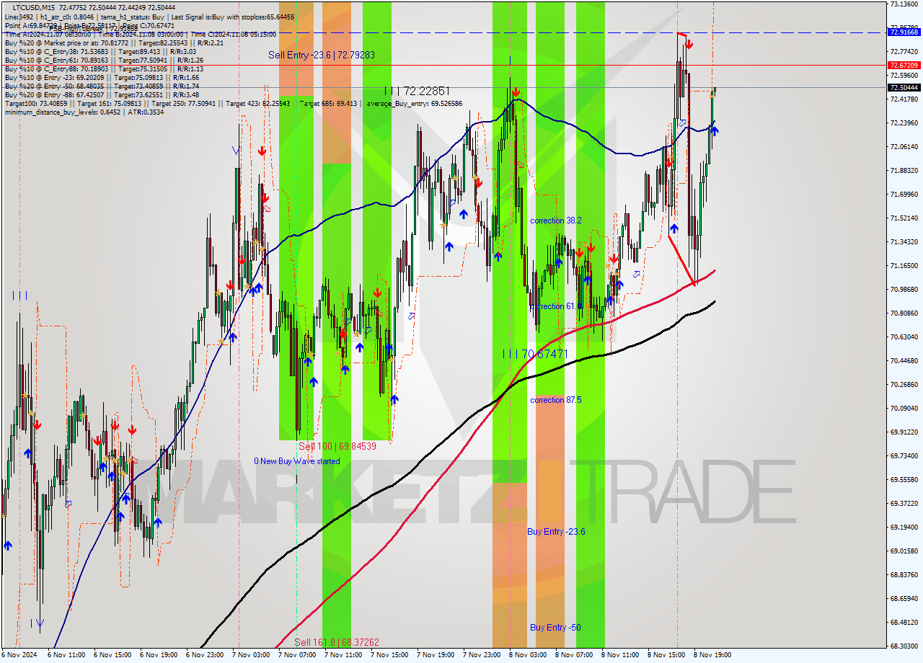Click the black 72.50444 current price tag
This screenshot has width=923, height=663.
click(904, 88)
